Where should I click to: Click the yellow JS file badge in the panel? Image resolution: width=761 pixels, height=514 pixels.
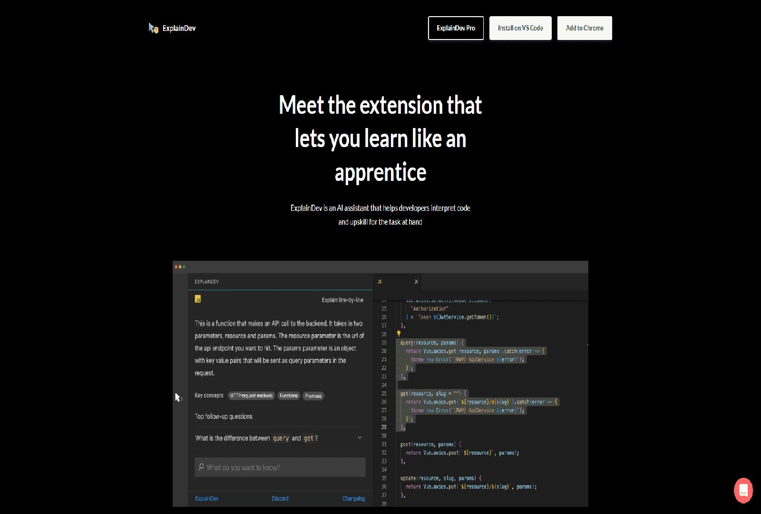(198, 298)
